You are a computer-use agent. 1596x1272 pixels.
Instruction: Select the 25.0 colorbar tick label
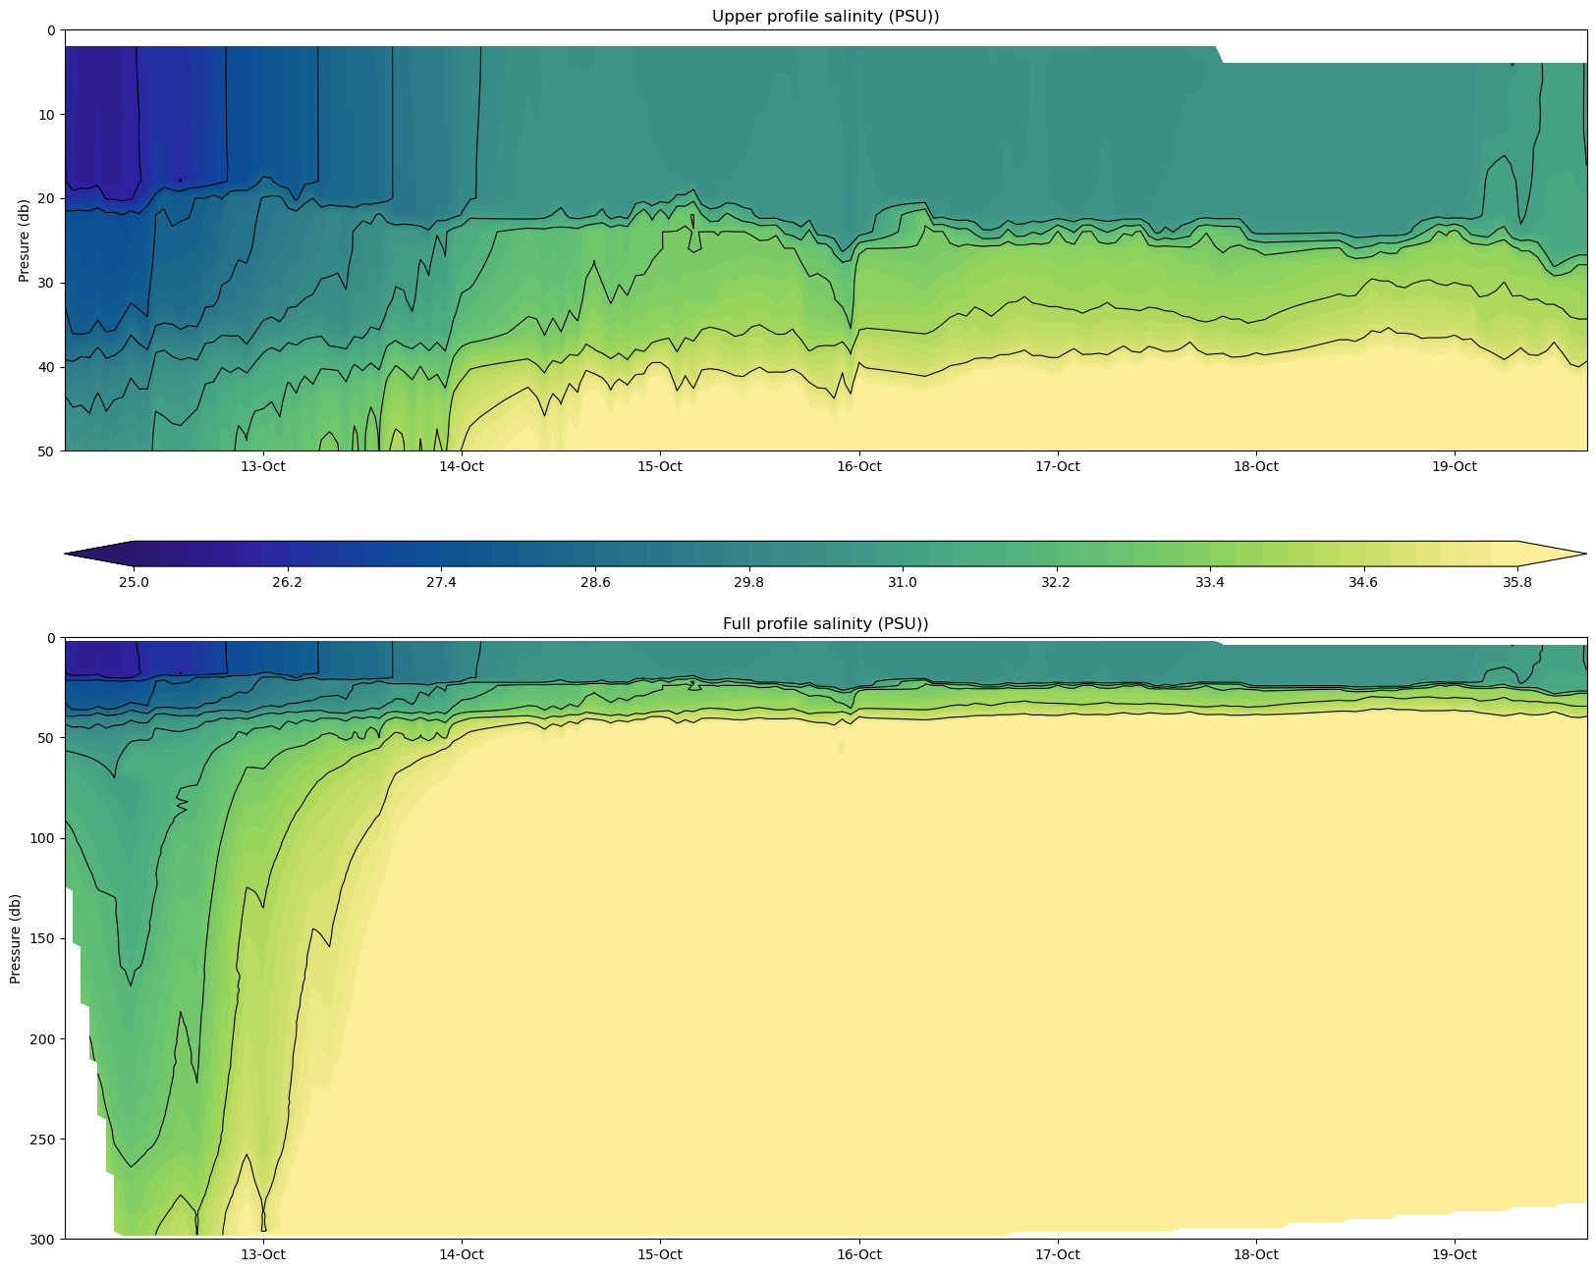pos(134,583)
